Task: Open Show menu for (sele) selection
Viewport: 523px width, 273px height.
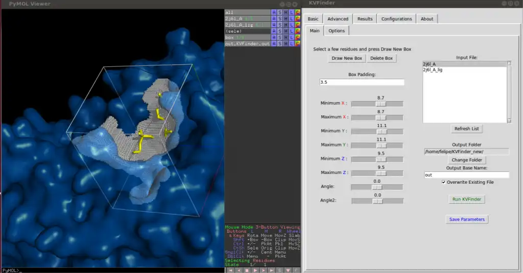Action: [x=280, y=31]
